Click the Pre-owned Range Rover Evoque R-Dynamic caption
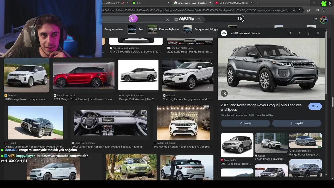Image resolution: width=334 pixels, height=188 pixels. pyautogui.click(x=183, y=147)
